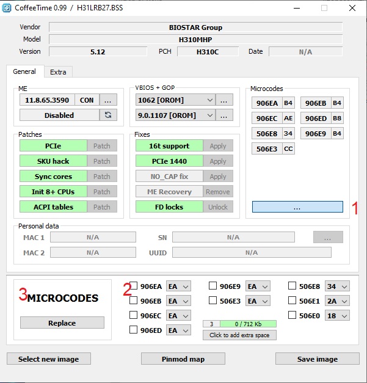The width and height of the screenshot is (367, 383).
Task: Click the GOP browse ellipsis button
Action: coord(224,115)
